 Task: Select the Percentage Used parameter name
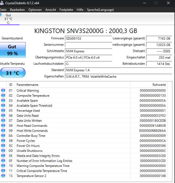28,111
